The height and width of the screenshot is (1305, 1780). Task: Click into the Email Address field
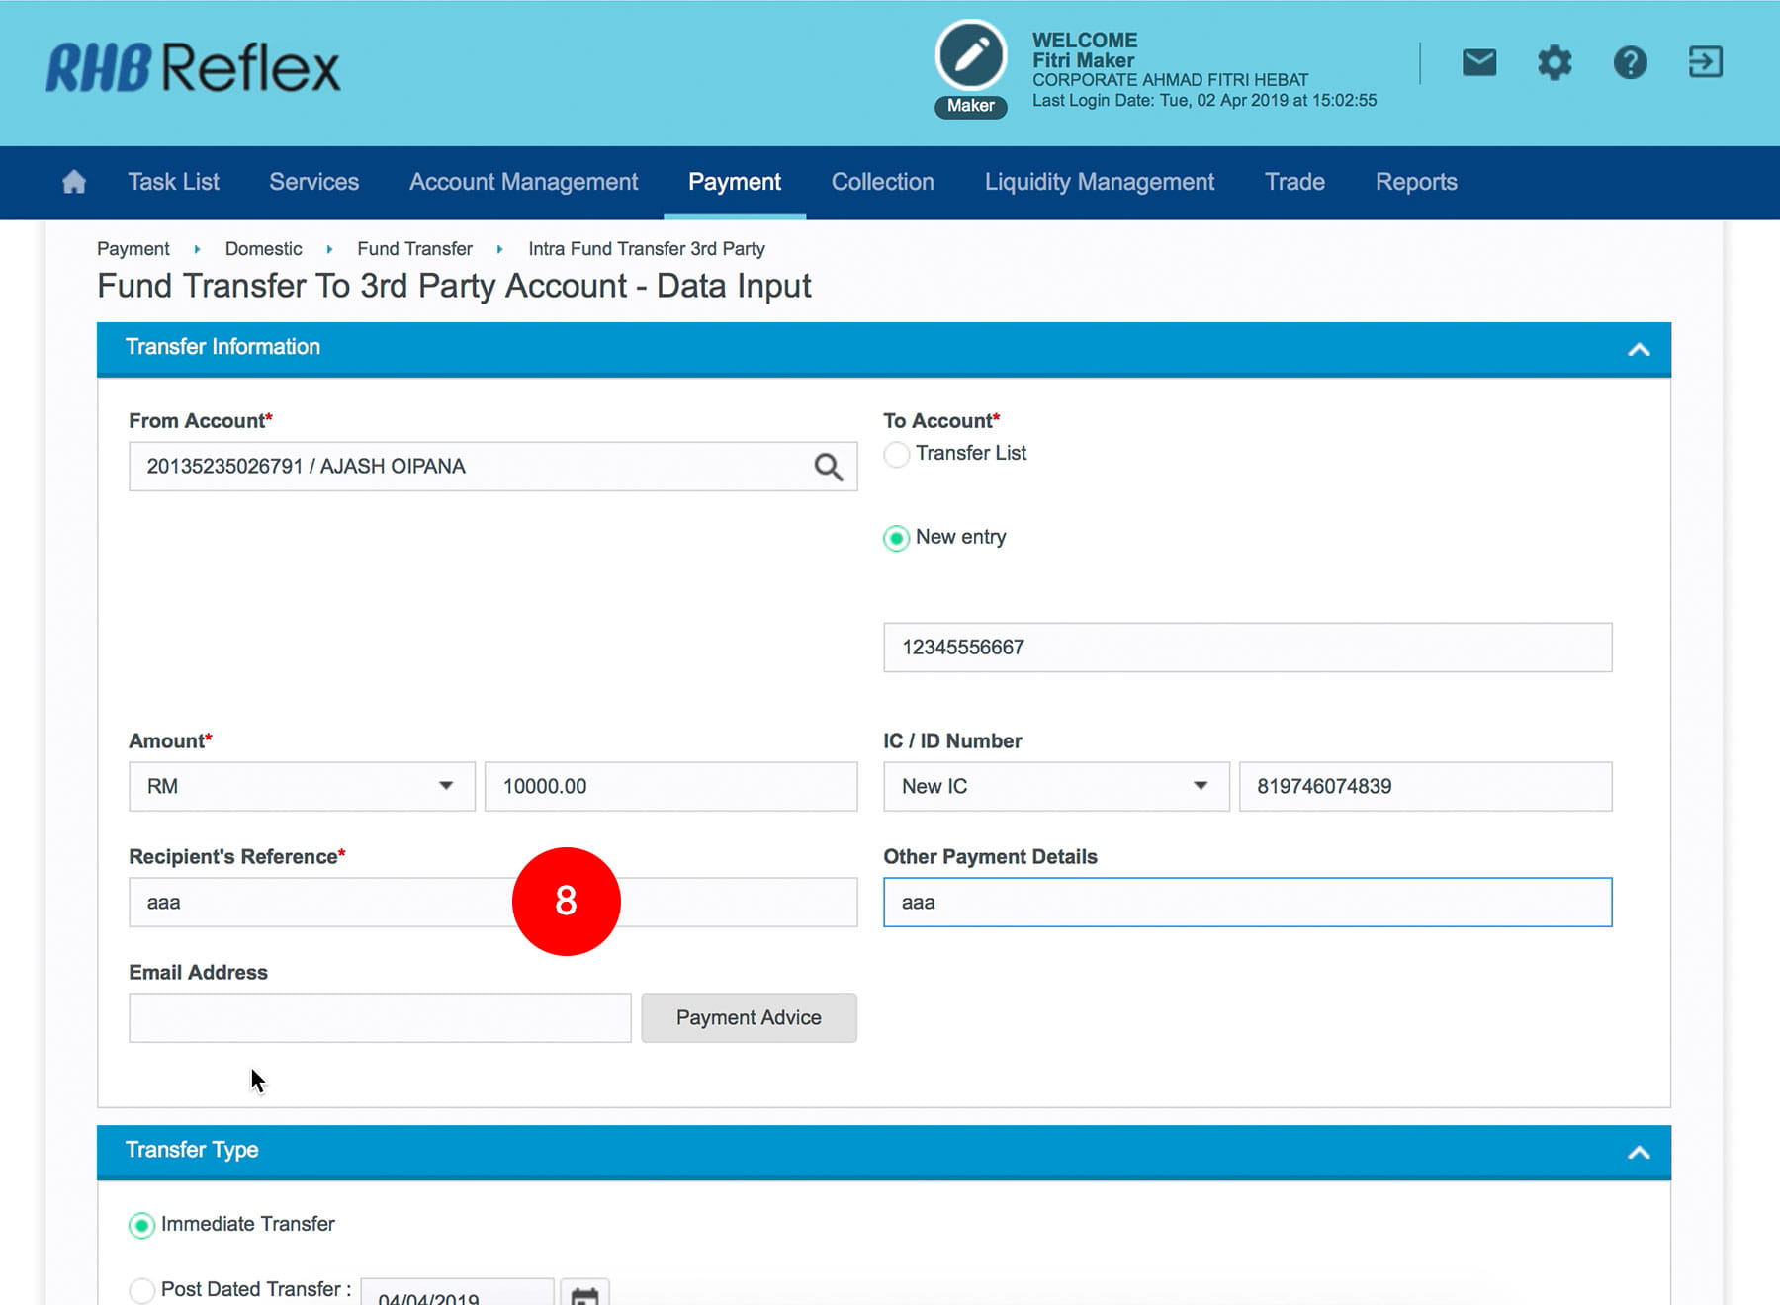[x=380, y=1018]
